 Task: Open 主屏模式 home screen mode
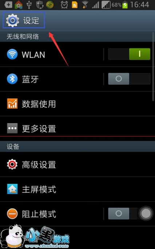(x=77, y=189)
